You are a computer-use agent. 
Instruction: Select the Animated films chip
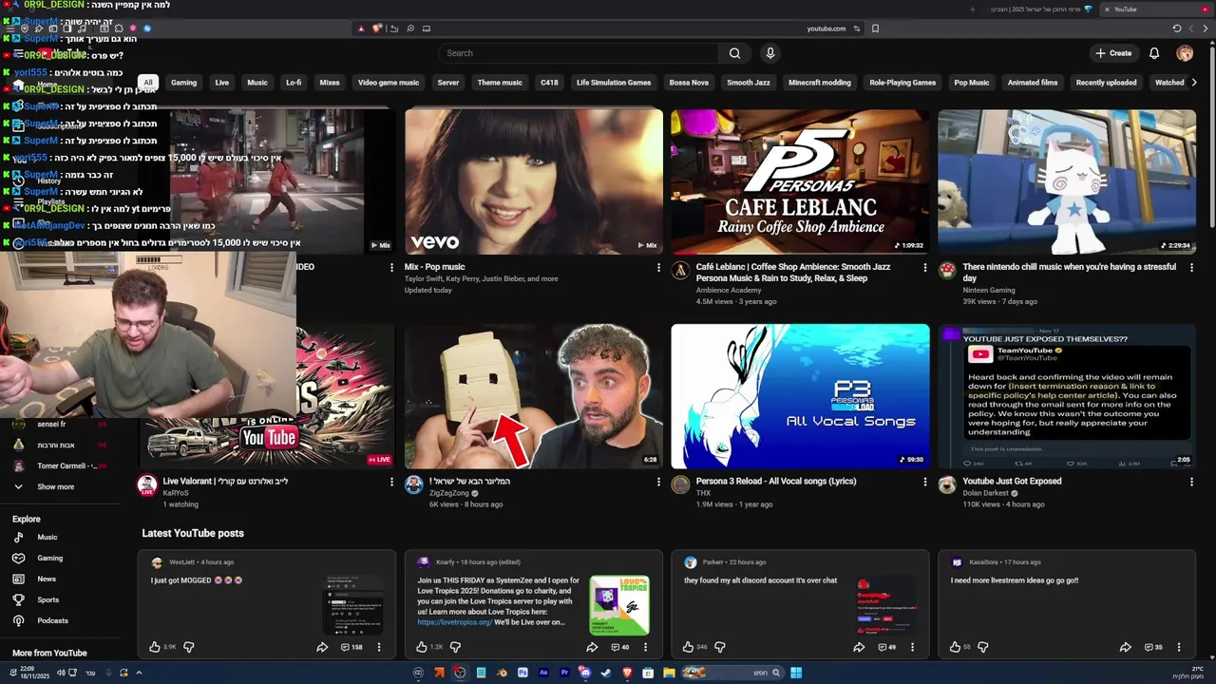click(1033, 83)
